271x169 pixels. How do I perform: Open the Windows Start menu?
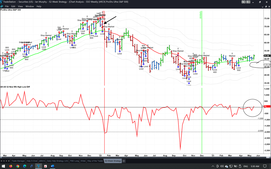(3, 166)
